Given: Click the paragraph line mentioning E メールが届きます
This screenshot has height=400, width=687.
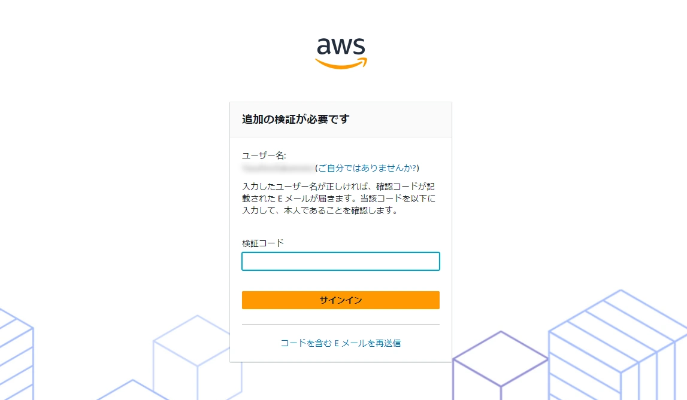Looking at the screenshot, I should coord(339,199).
